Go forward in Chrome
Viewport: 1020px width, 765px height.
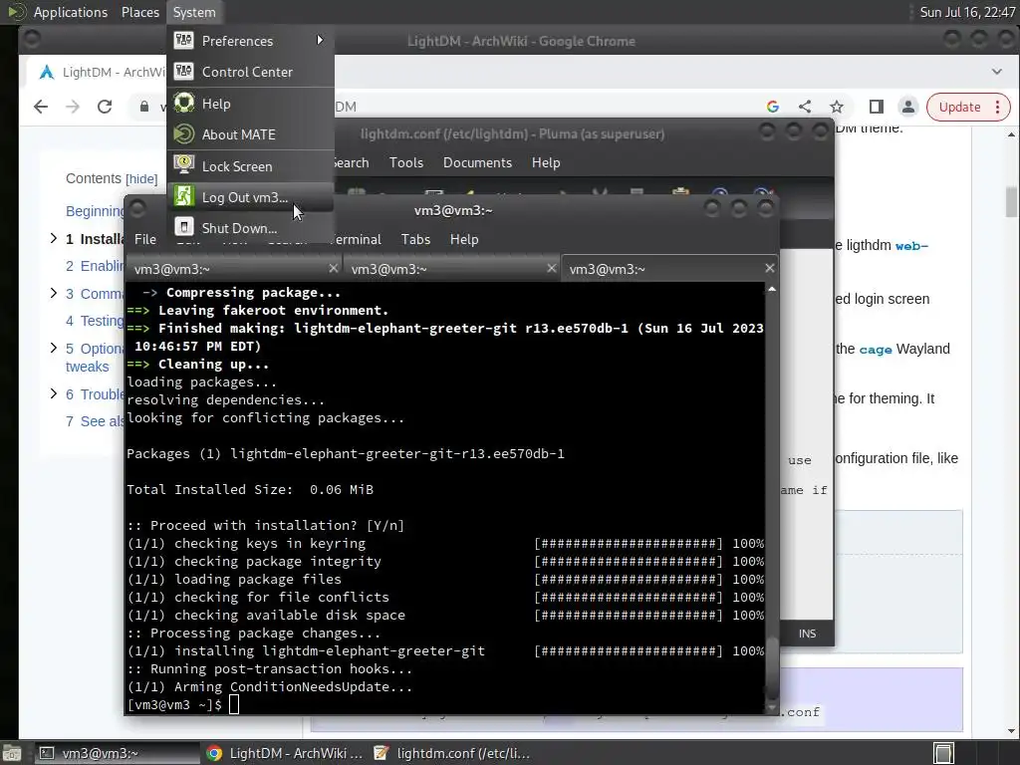coord(72,107)
